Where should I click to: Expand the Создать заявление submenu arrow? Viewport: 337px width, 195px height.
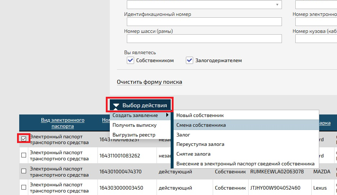click(x=167, y=115)
